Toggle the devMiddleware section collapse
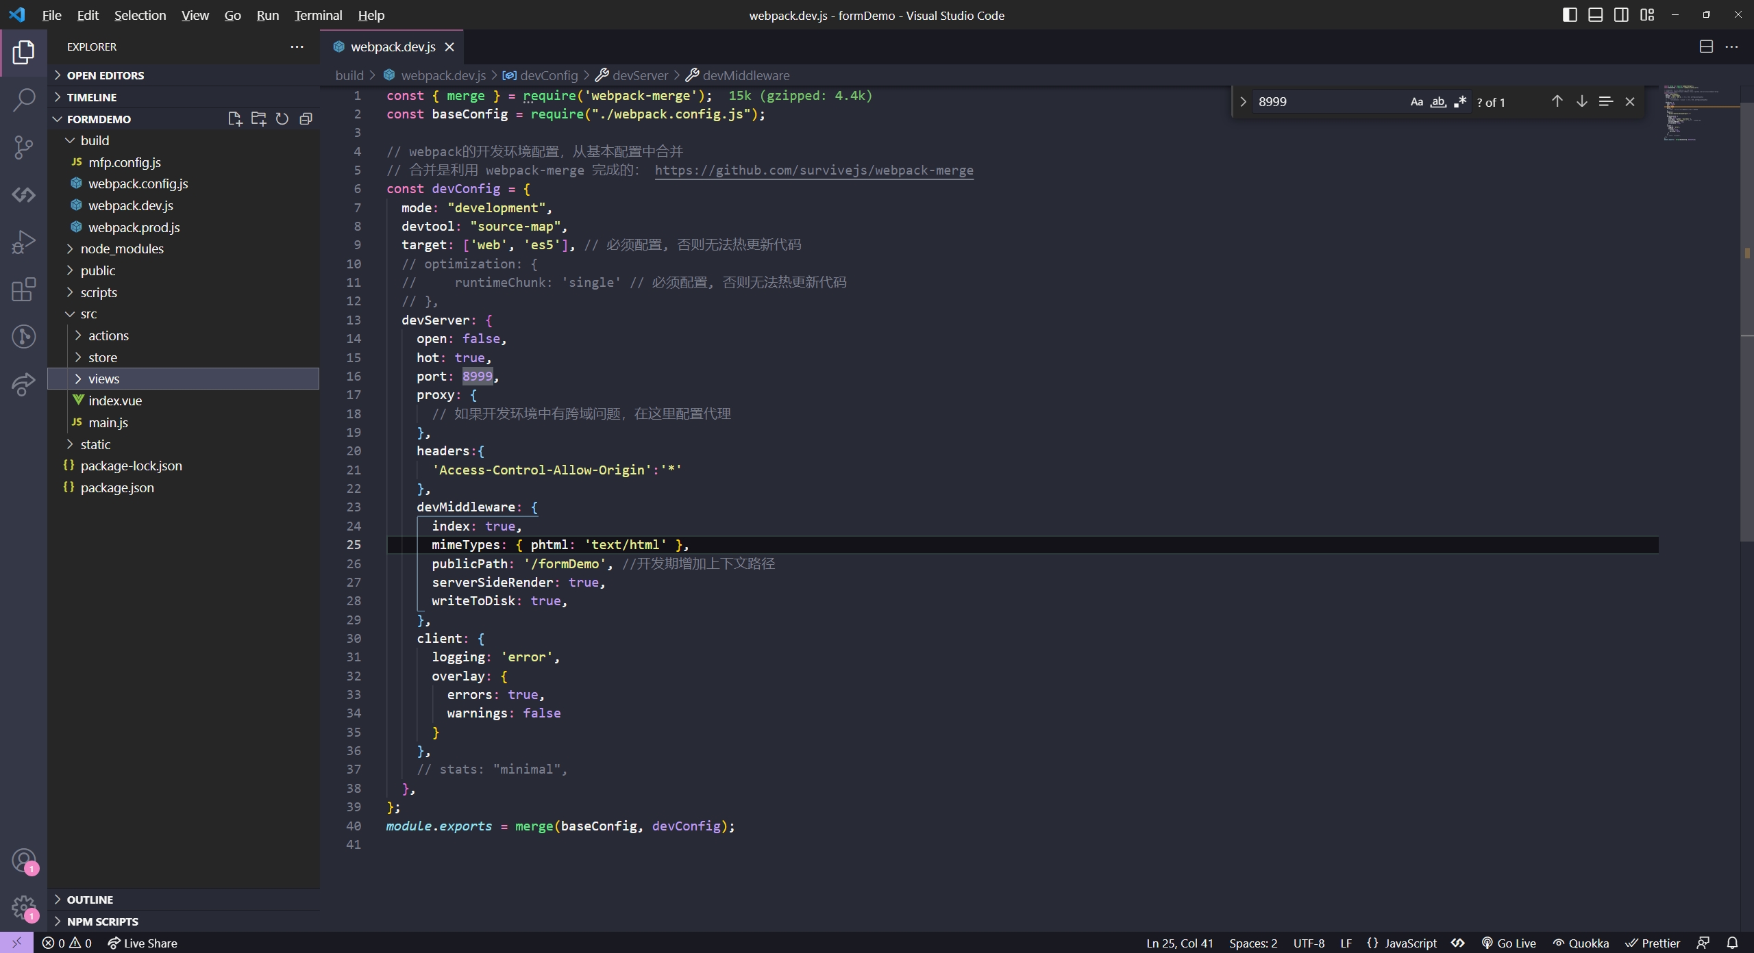The height and width of the screenshot is (953, 1754). pos(373,507)
